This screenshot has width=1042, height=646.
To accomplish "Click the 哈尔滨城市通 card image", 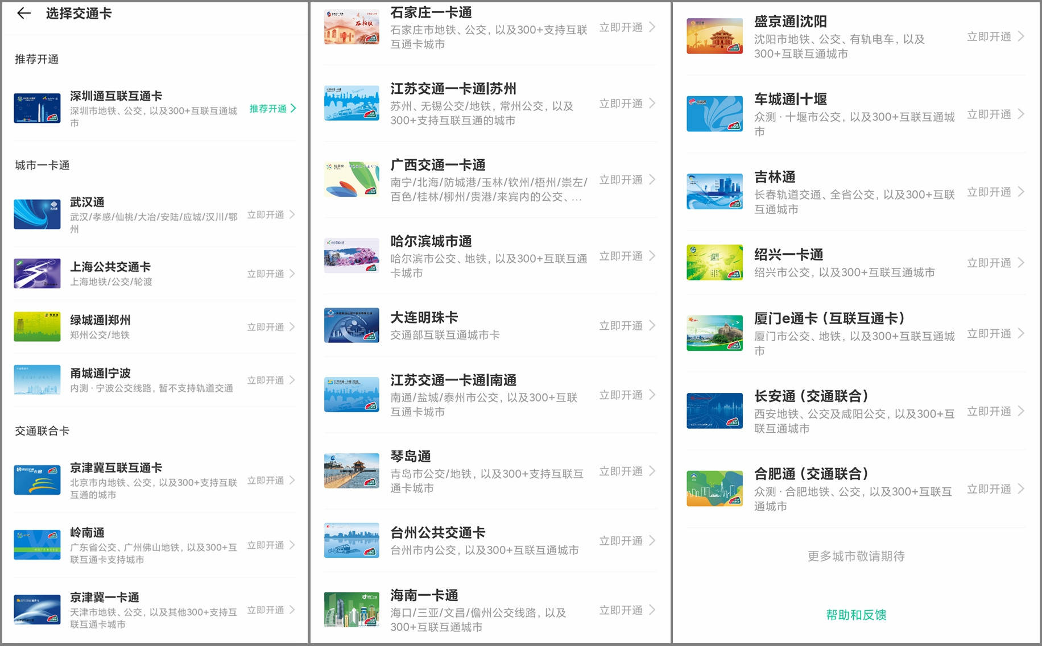I will point(351,256).
